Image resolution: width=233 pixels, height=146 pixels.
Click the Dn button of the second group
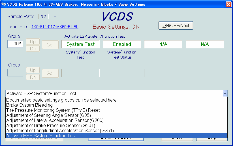(33, 77)
